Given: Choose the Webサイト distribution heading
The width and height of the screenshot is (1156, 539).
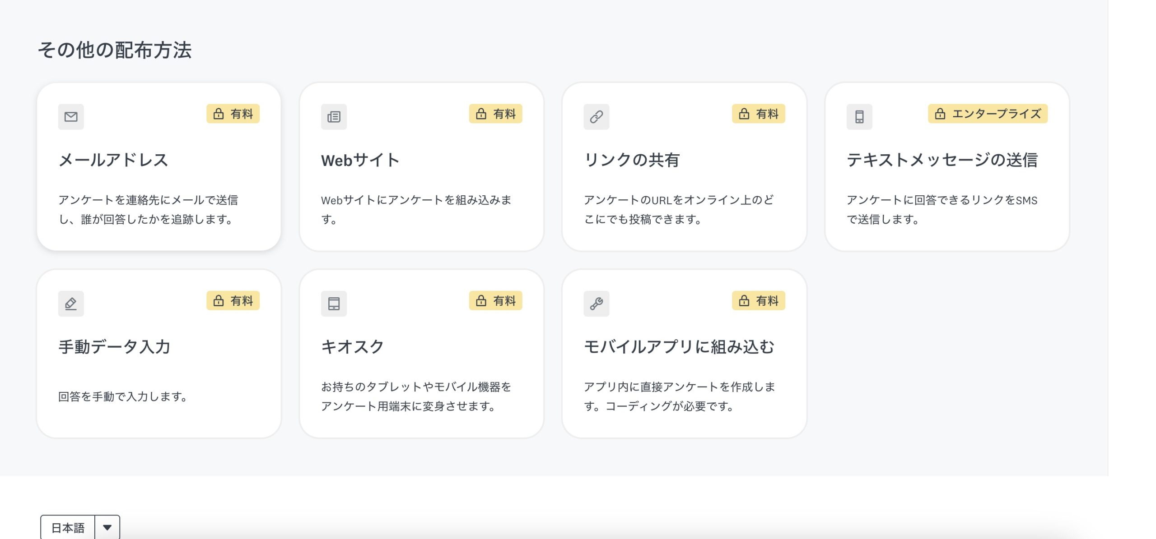Looking at the screenshot, I should coord(360,160).
